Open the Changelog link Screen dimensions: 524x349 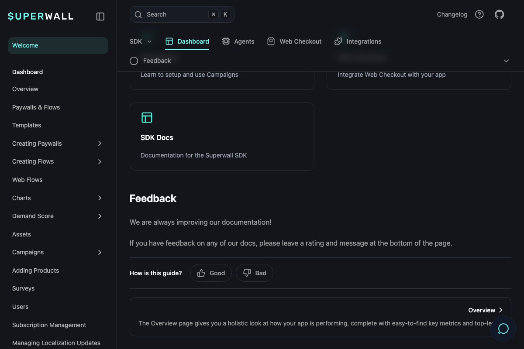[x=452, y=14]
